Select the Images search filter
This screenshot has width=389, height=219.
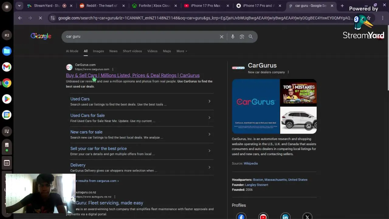[x=98, y=51]
